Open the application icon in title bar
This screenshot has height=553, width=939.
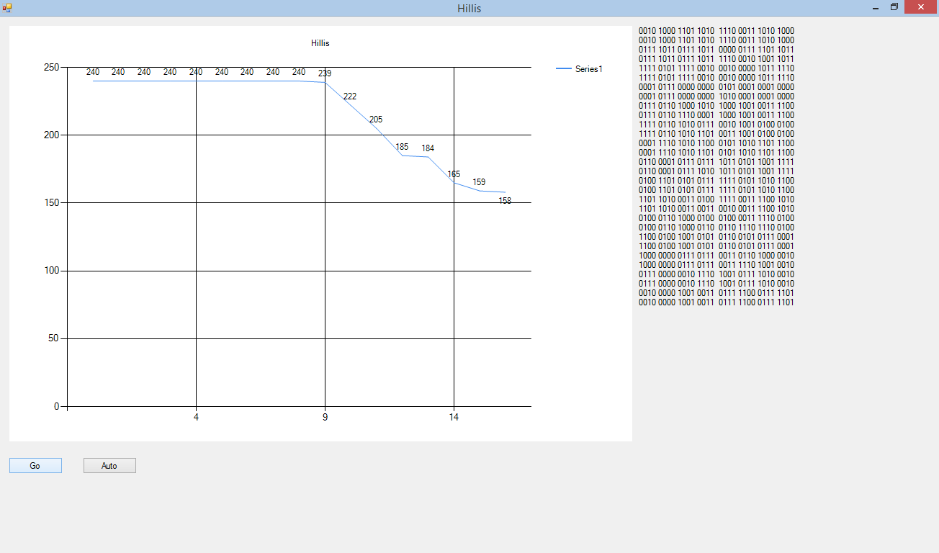coord(7,8)
